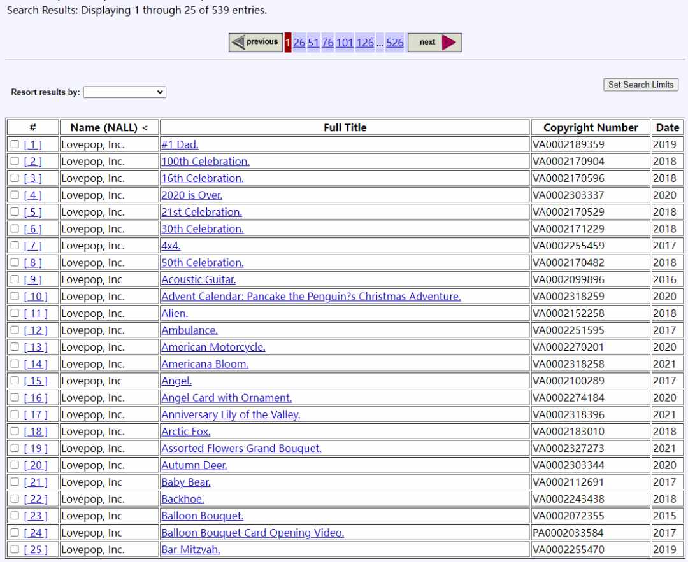Check the box for Bar Mitzvah row
Screen dimensions: 688x562
pyautogui.click(x=15, y=549)
